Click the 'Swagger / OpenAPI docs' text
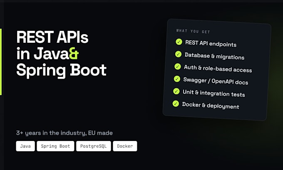 (216, 81)
